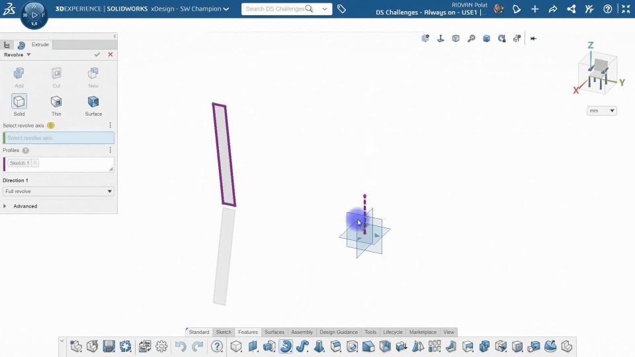Open the network sharing icon

click(571, 9)
